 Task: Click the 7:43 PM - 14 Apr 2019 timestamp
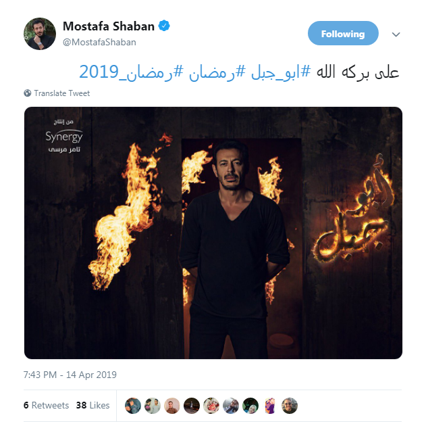click(x=70, y=375)
